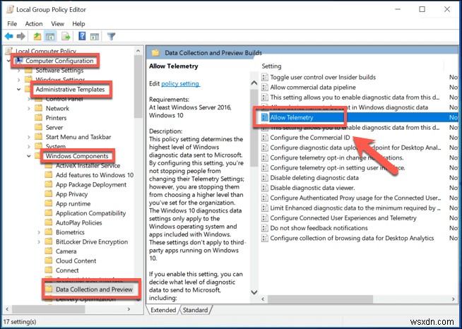Select App runtime folder

point(73,203)
